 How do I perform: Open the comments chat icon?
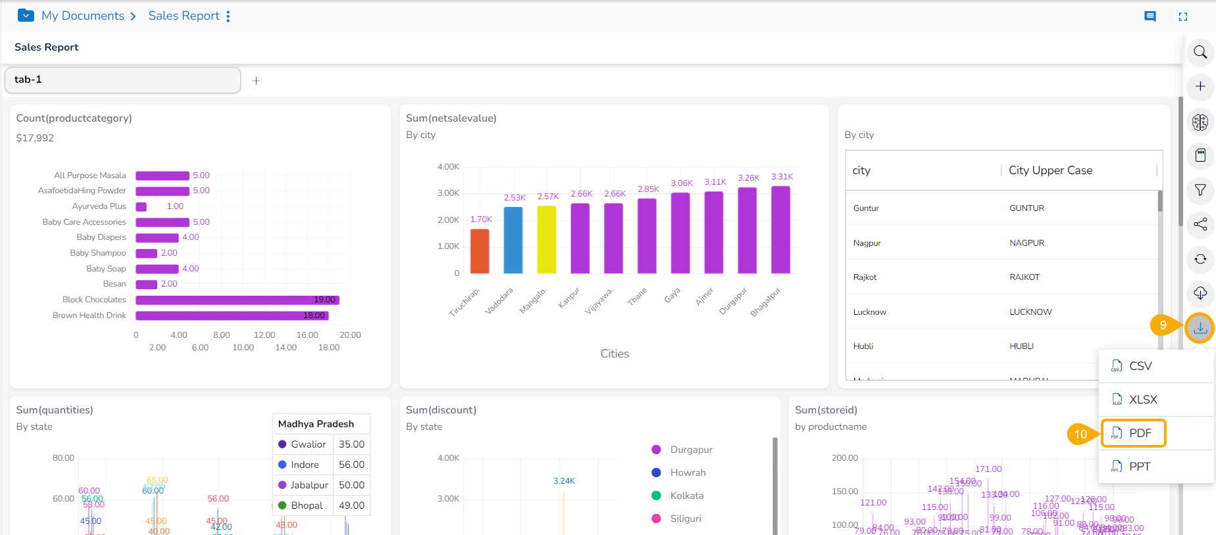(1150, 16)
